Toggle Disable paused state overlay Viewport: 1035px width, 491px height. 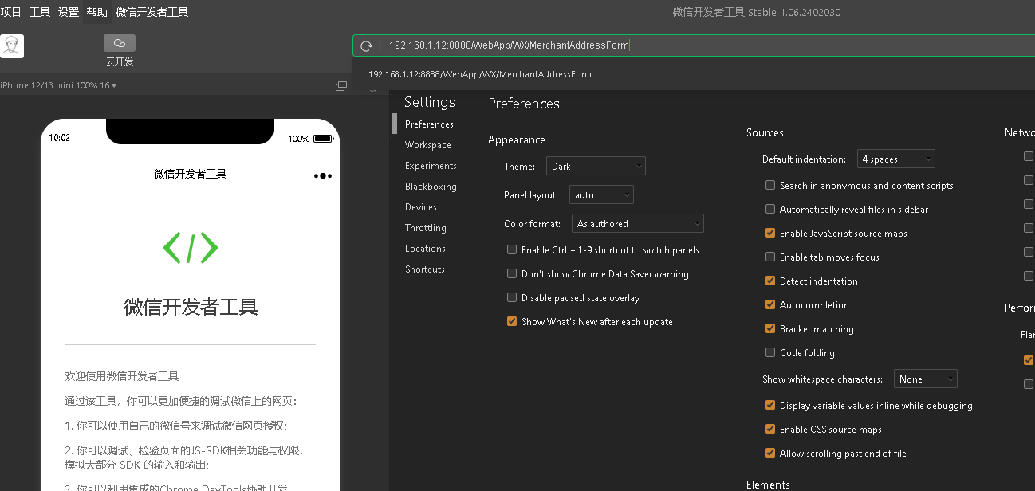[512, 297]
